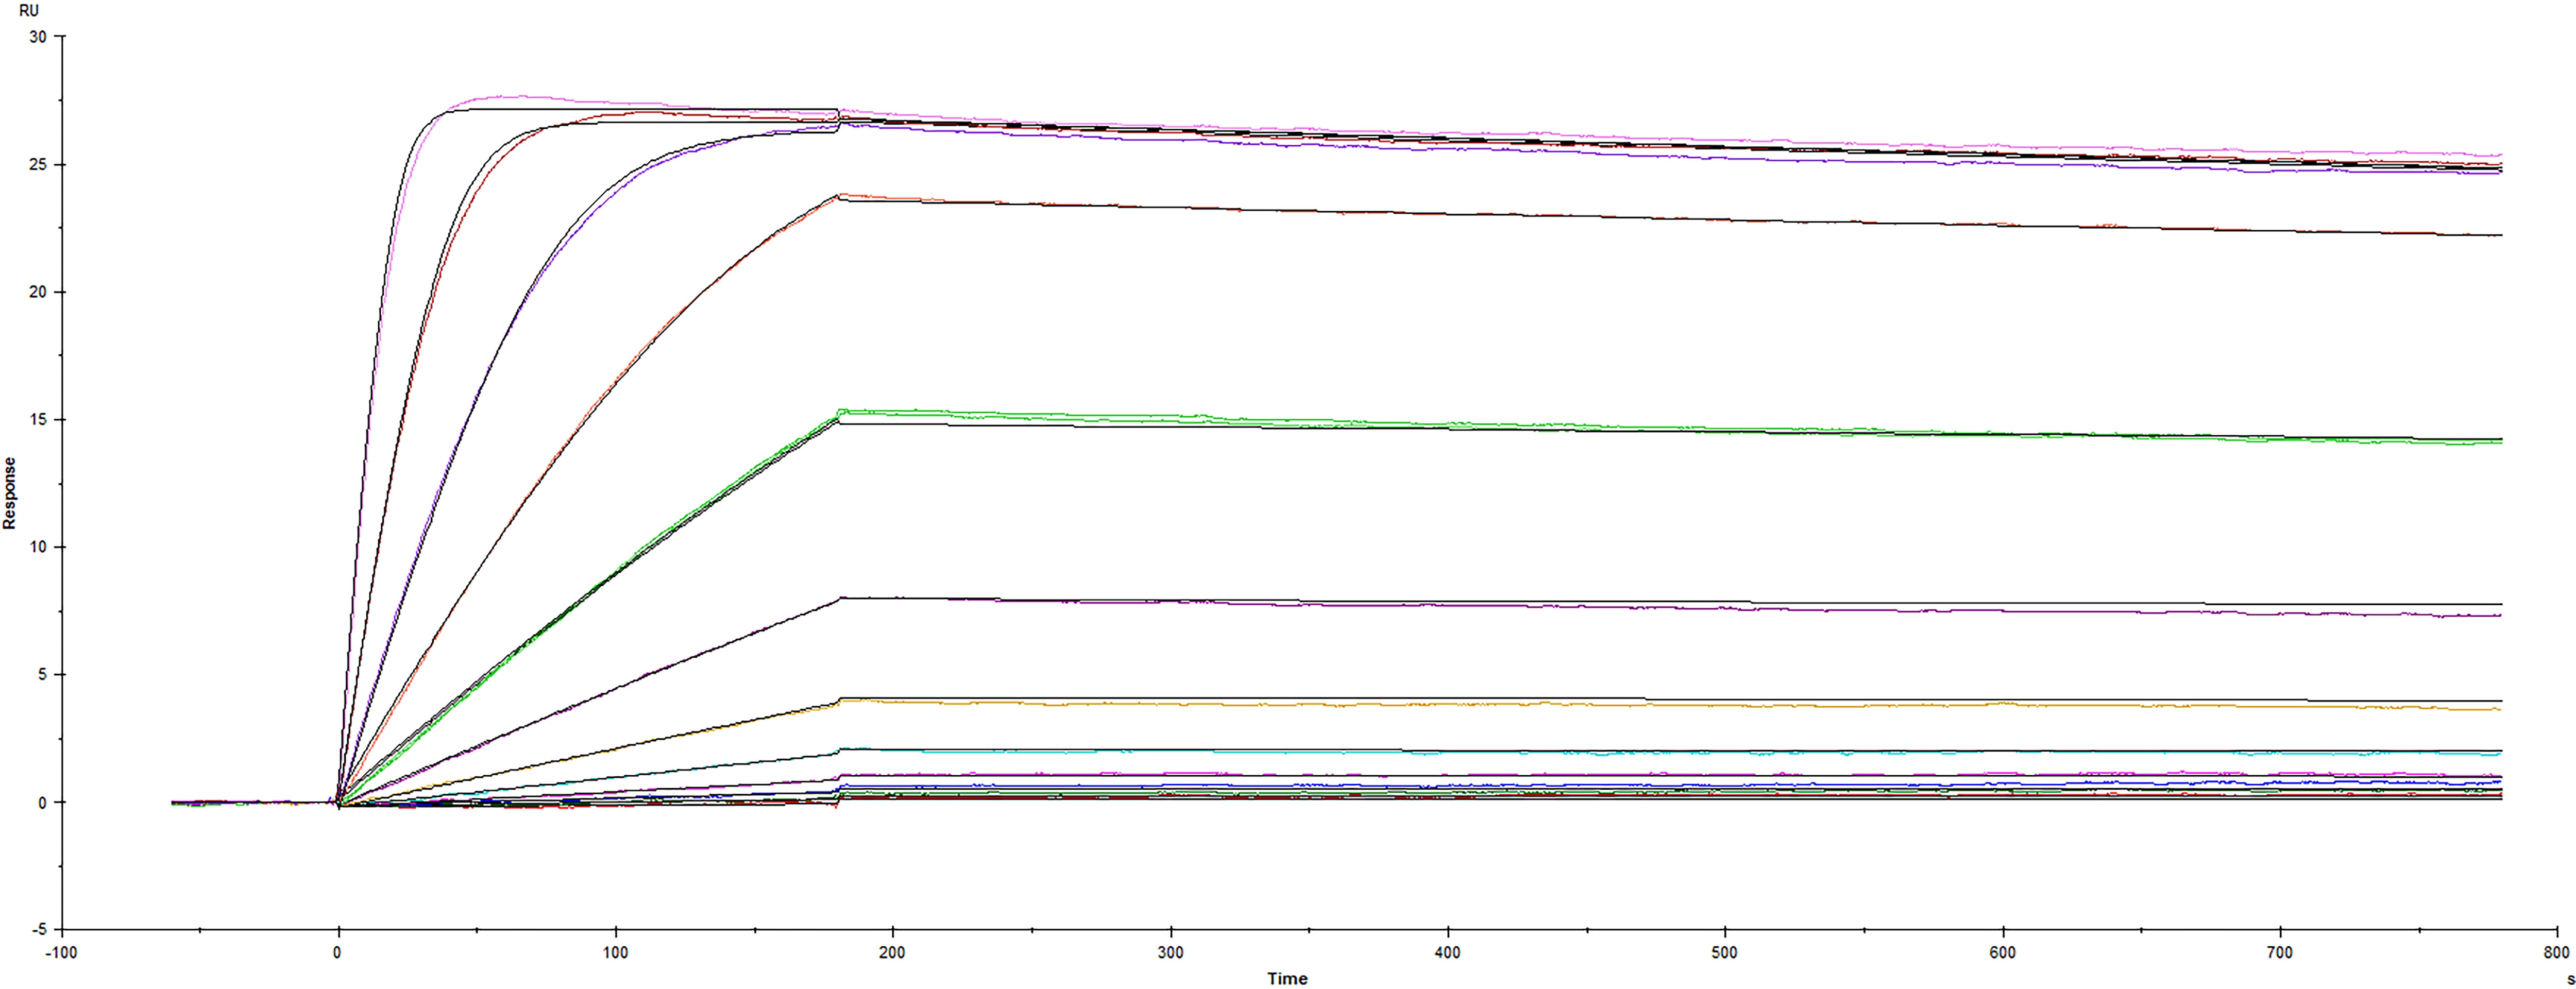This screenshot has width=2576, height=989.
Task: Click the 25 tick label on the y-axis
Action: pos(38,165)
